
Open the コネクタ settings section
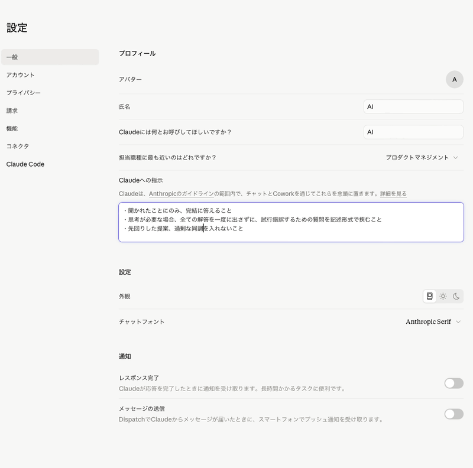click(x=18, y=147)
